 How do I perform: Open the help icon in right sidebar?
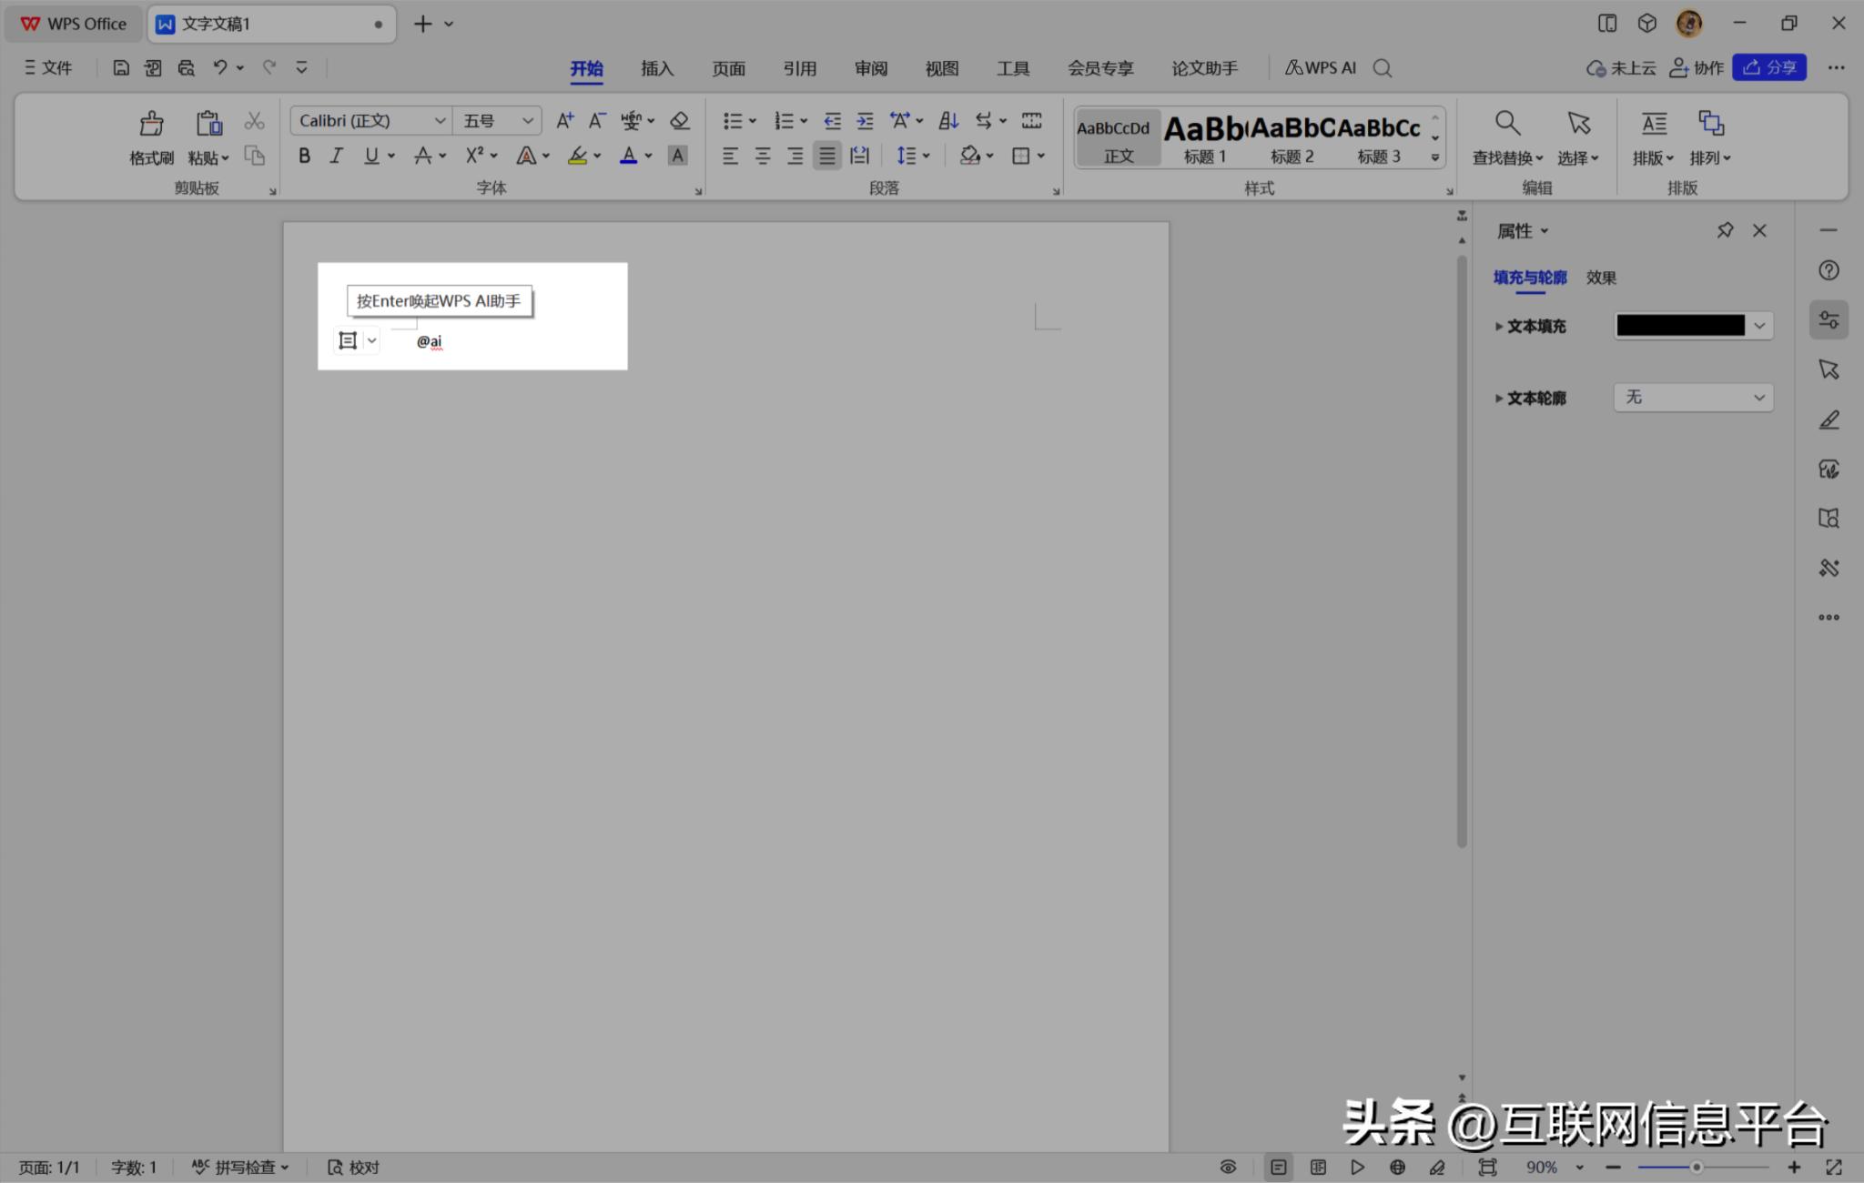[1829, 269]
